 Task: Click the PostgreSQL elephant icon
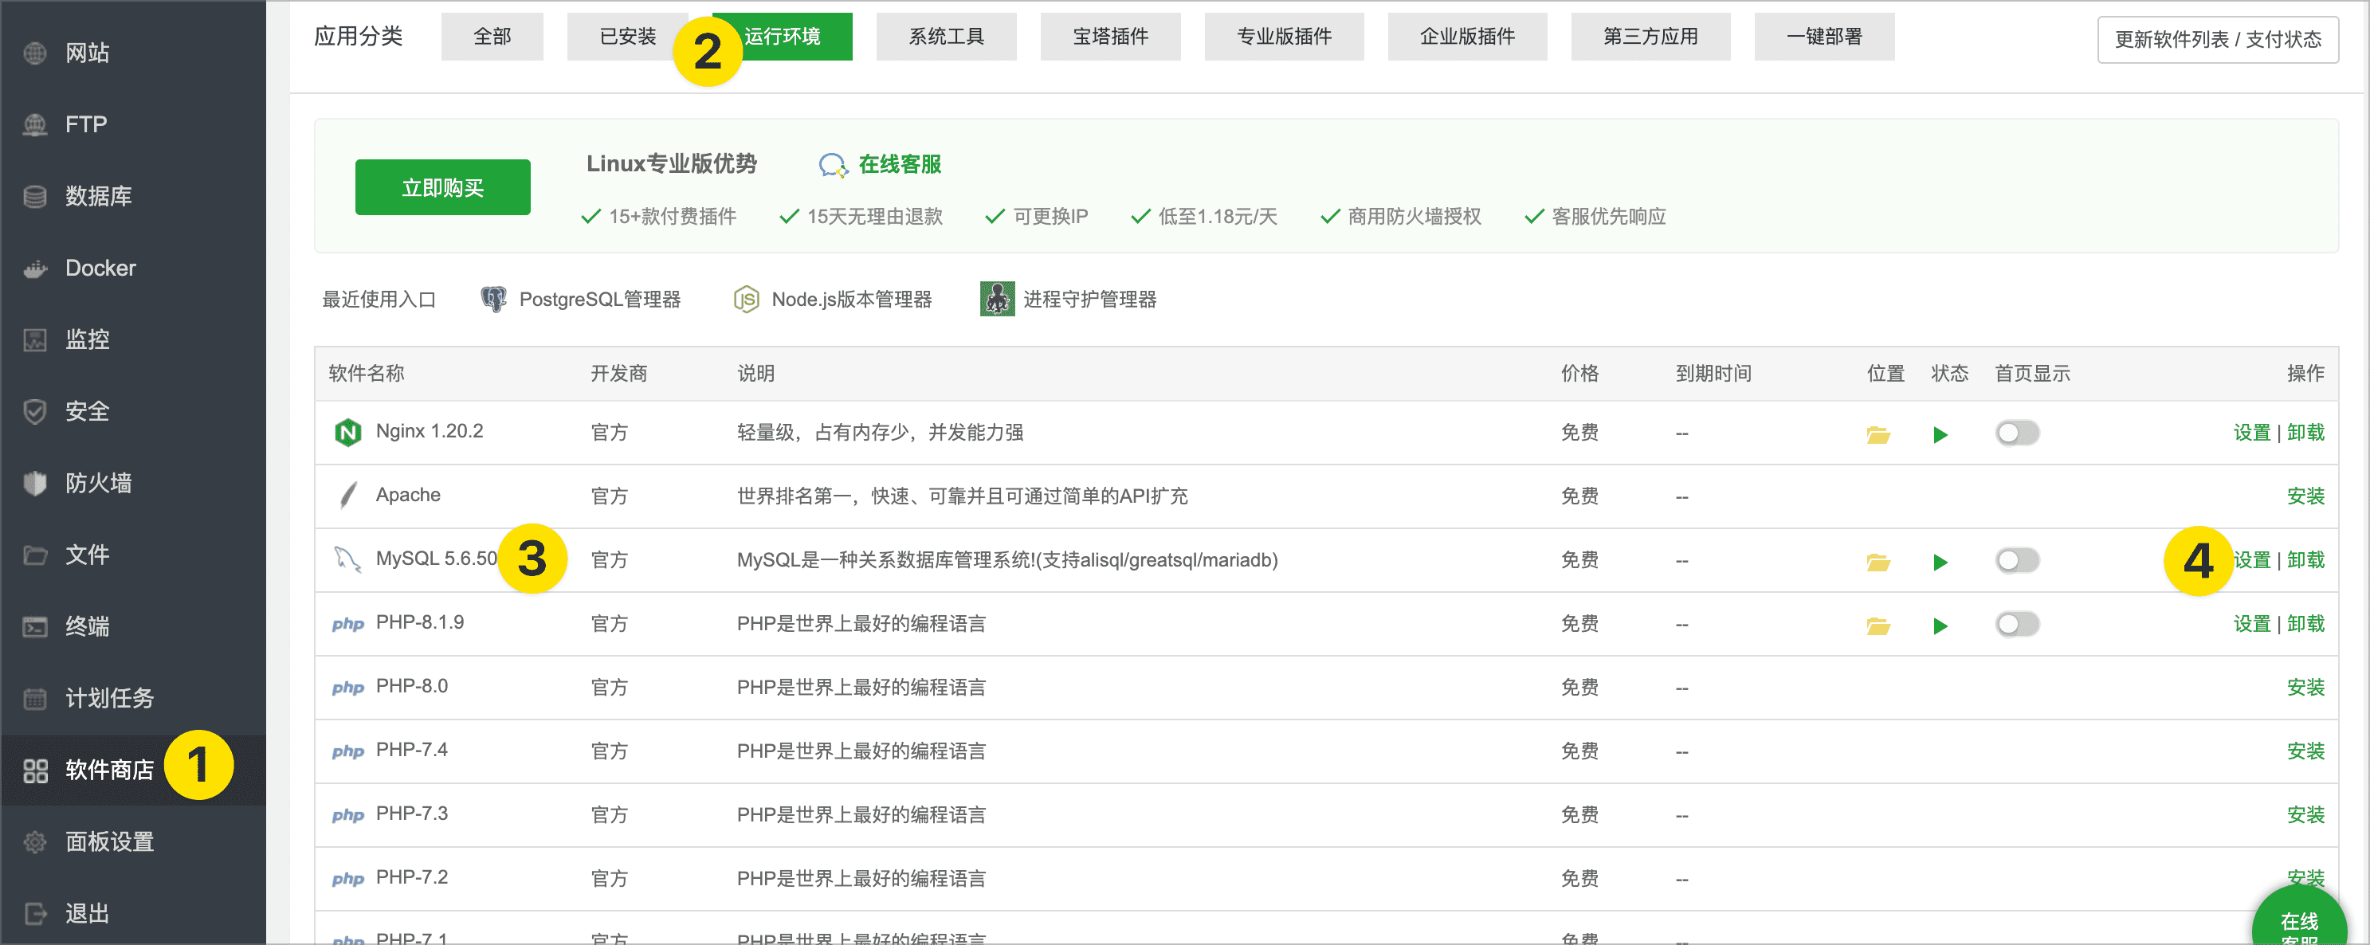coord(494,299)
